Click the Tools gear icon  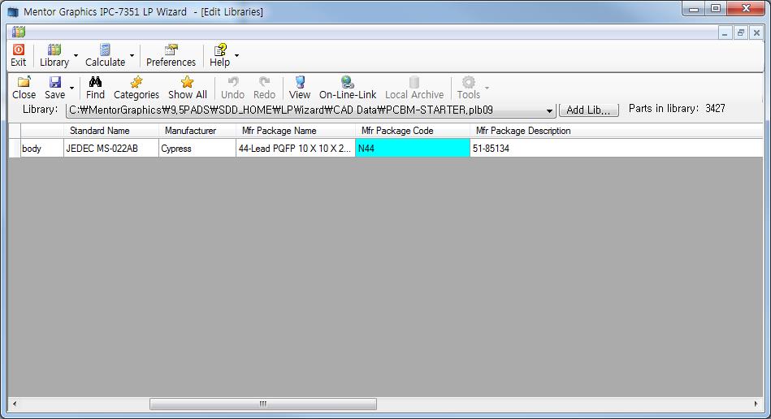(x=469, y=82)
